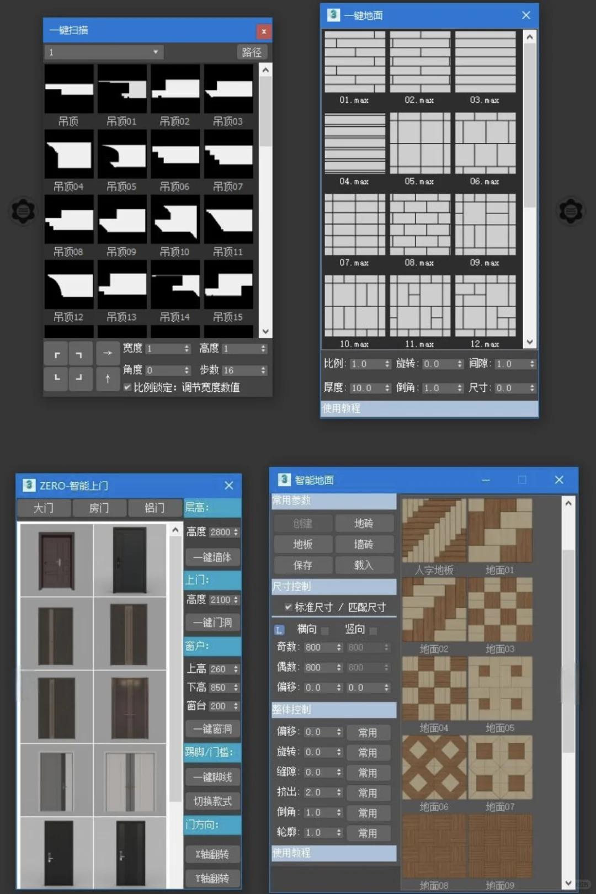Click the X轴翻转 button
This screenshot has height=894, width=596.
(x=212, y=854)
